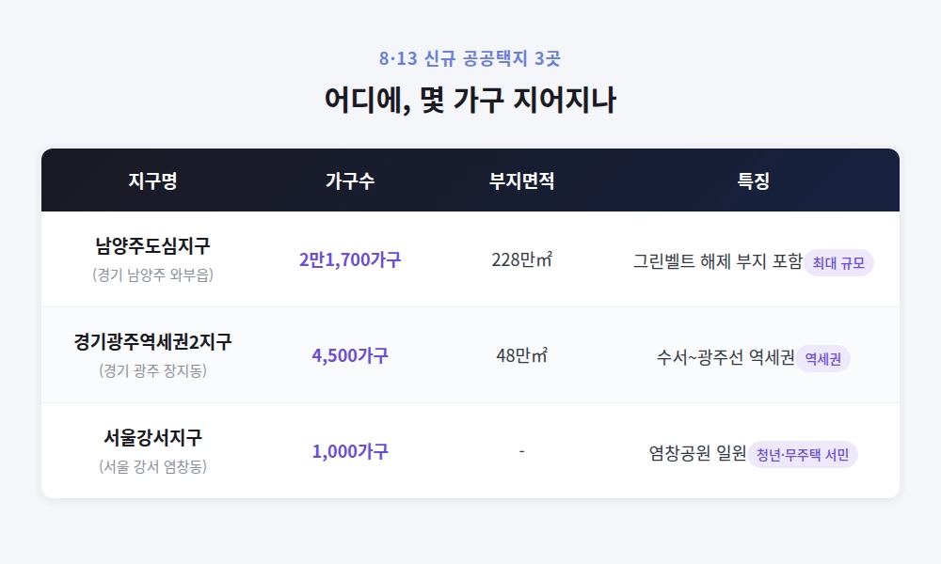Click the 2만1,700가구 household count
941x564 pixels.
pyautogui.click(x=350, y=259)
